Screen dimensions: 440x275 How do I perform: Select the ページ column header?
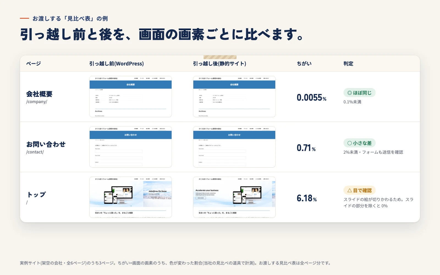[x=34, y=64]
